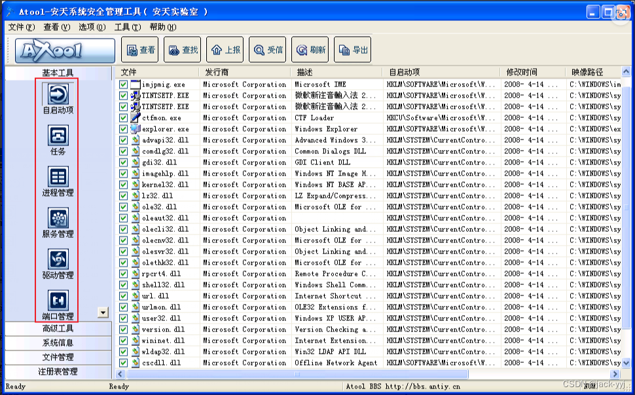The height and width of the screenshot is (395, 635).
Task: Click the horizontal scrollbar right arrow
Action: (615, 374)
